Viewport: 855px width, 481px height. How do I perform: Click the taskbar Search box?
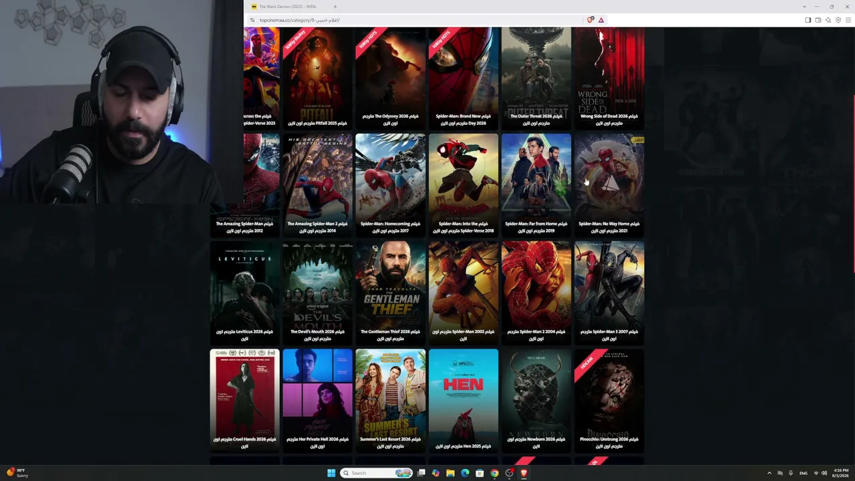coord(377,473)
